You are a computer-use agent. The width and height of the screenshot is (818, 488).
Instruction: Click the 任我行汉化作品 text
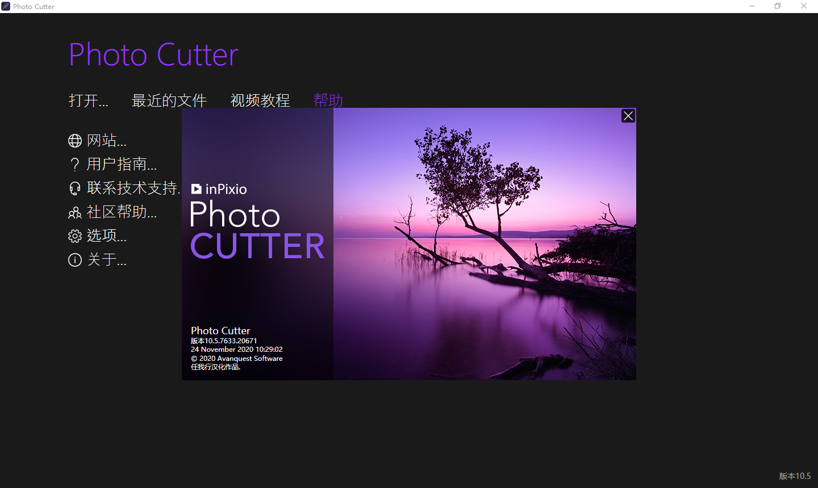pos(215,367)
